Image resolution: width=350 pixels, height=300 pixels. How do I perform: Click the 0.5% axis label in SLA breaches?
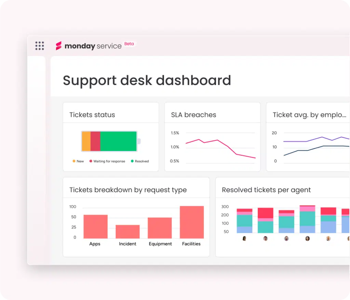tap(175, 161)
